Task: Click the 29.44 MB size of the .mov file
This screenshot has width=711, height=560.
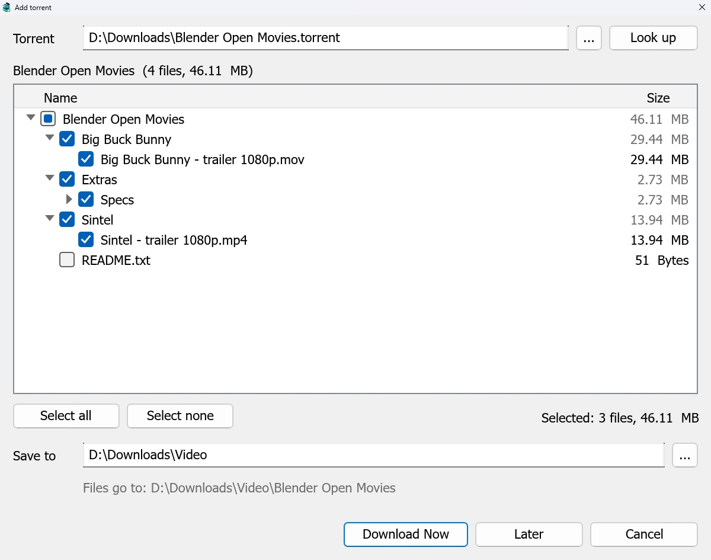Action: click(659, 159)
